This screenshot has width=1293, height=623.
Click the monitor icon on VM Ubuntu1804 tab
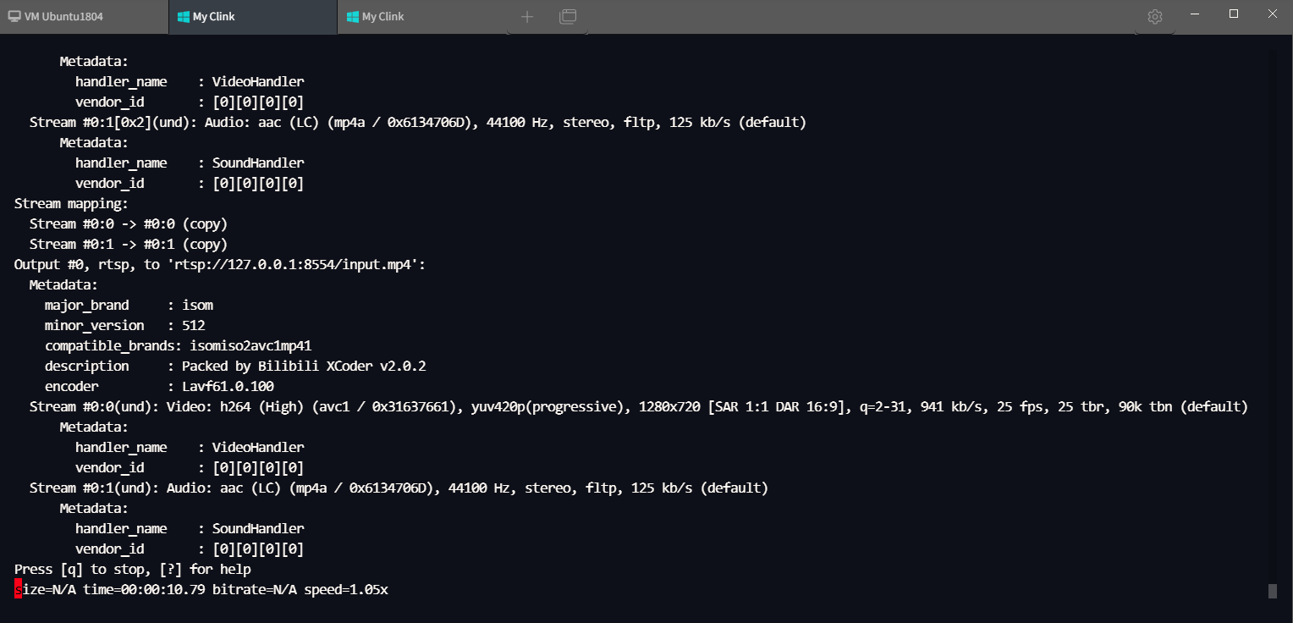pos(14,17)
